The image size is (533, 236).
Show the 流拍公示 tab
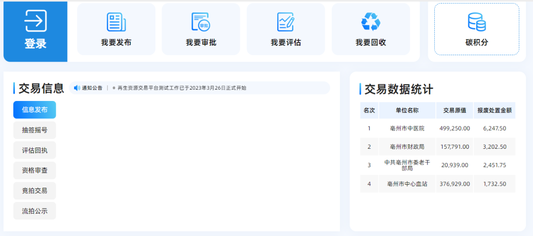(35, 211)
